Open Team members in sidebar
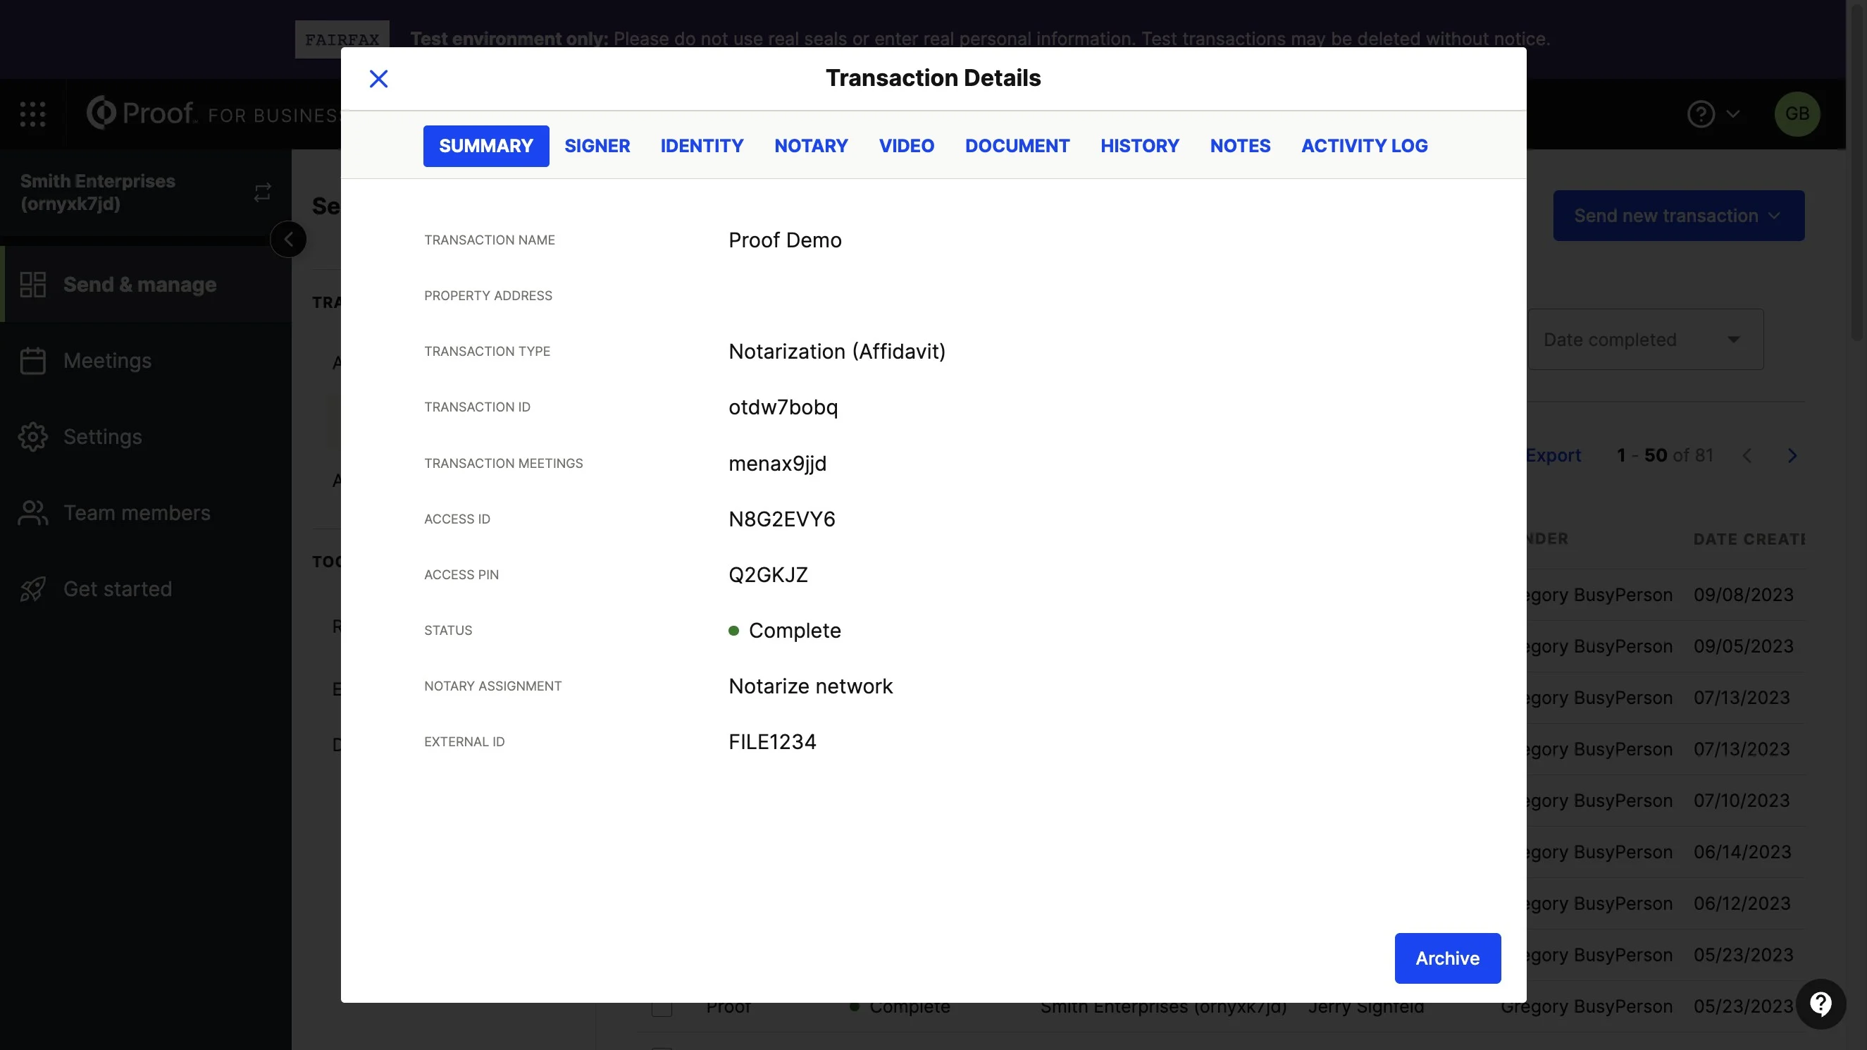Image resolution: width=1867 pixels, height=1050 pixels. point(146,513)
